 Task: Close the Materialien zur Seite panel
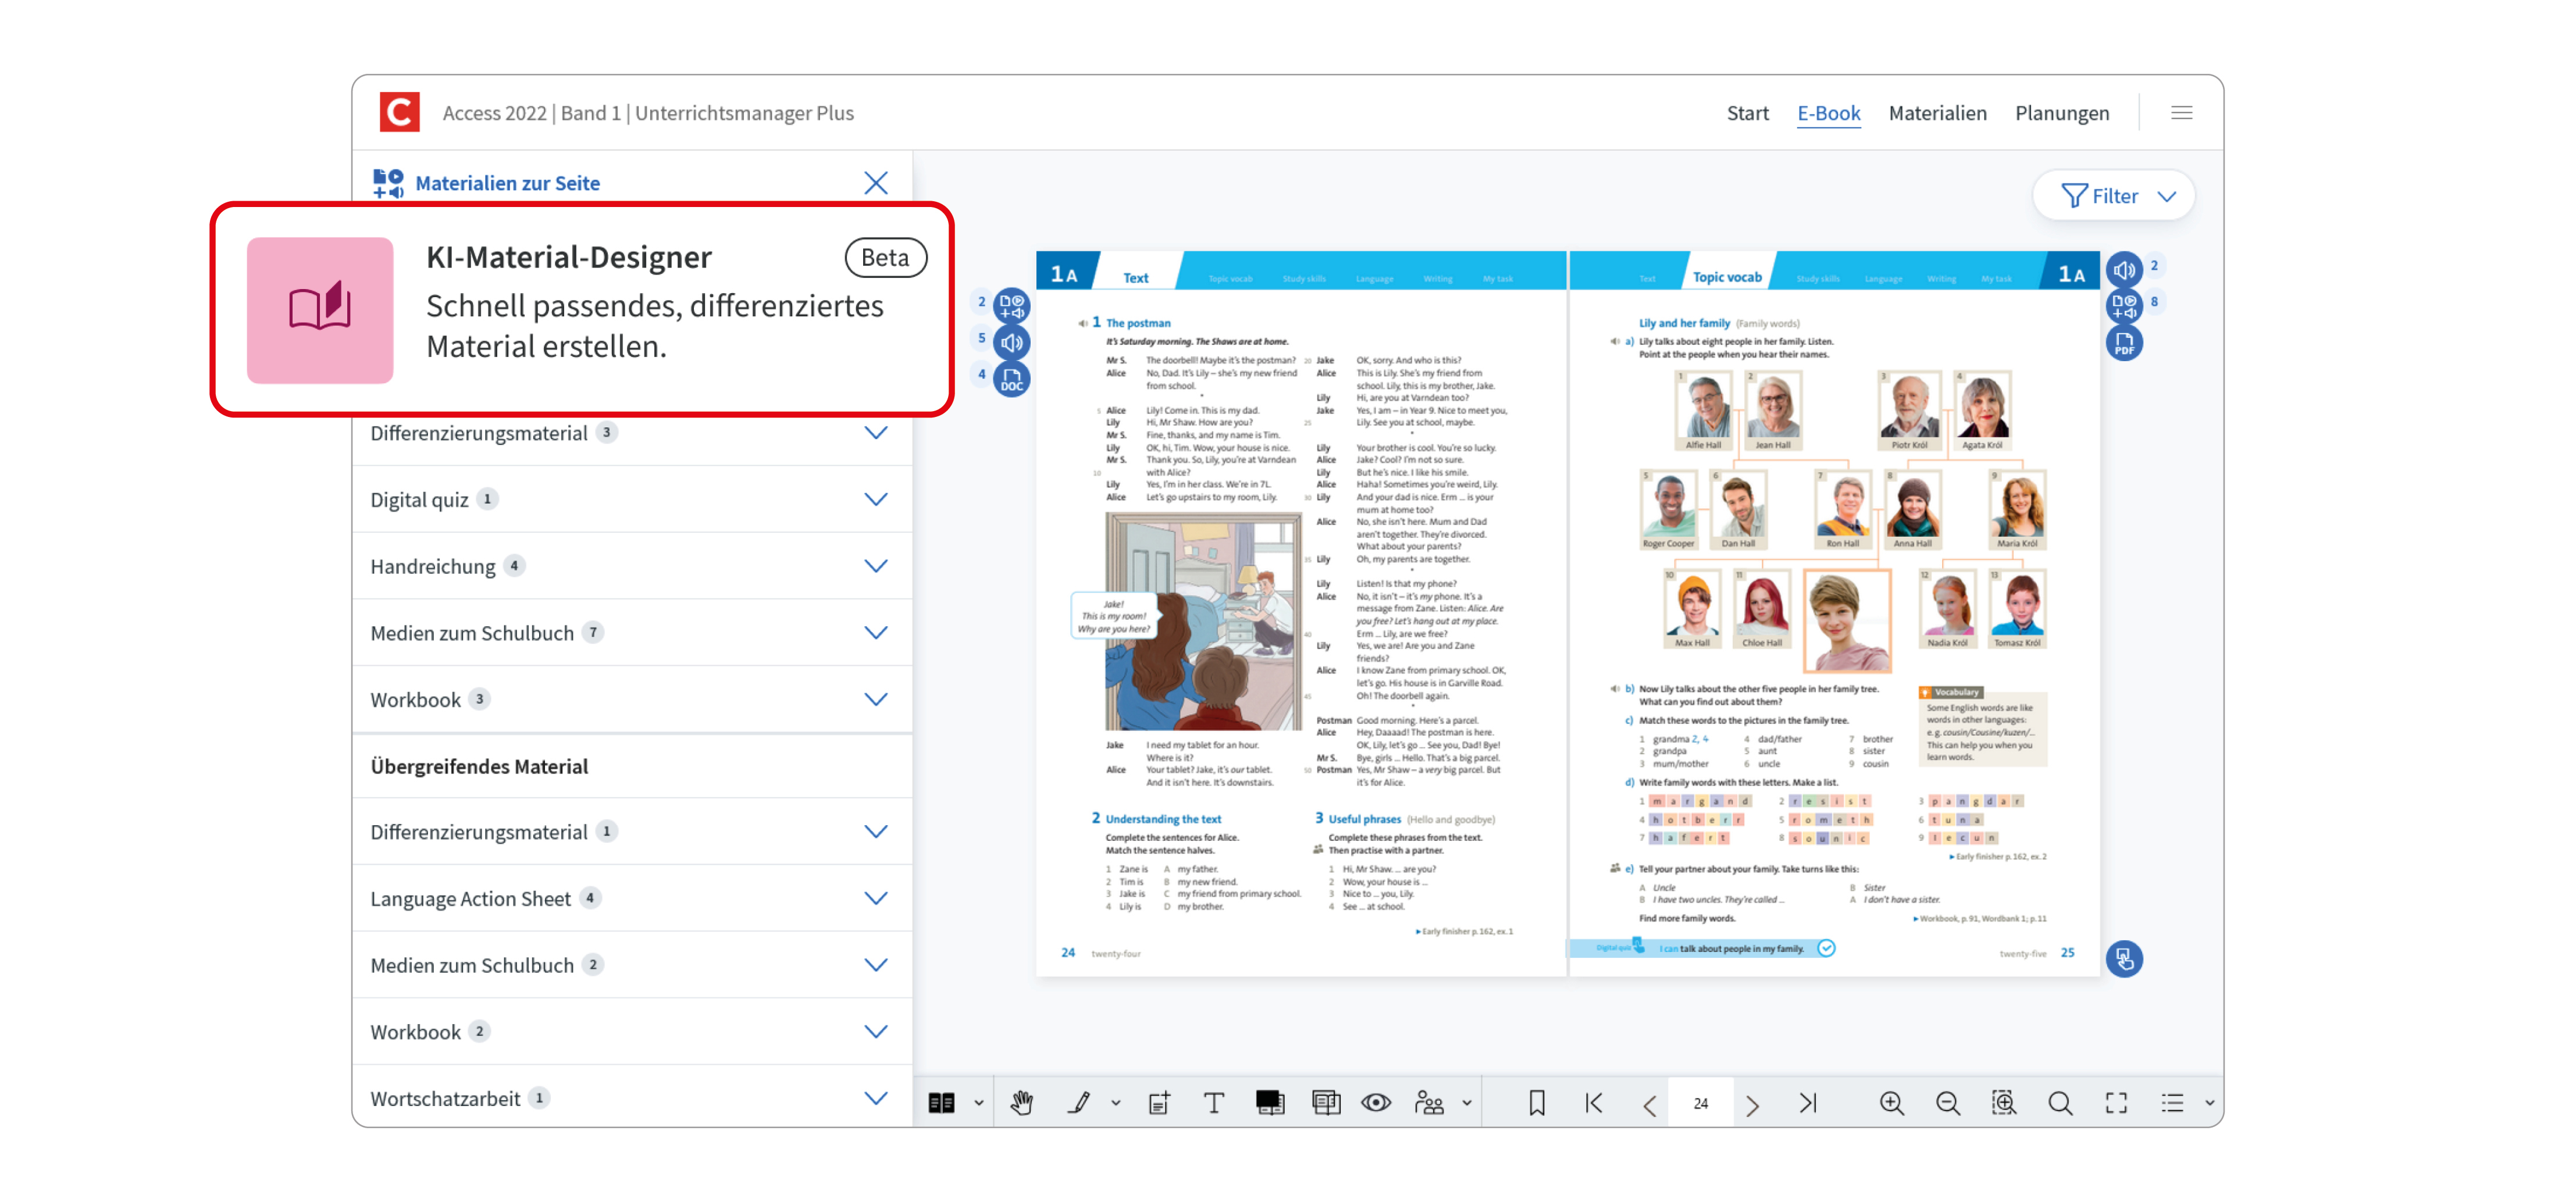tap(876, 183)
